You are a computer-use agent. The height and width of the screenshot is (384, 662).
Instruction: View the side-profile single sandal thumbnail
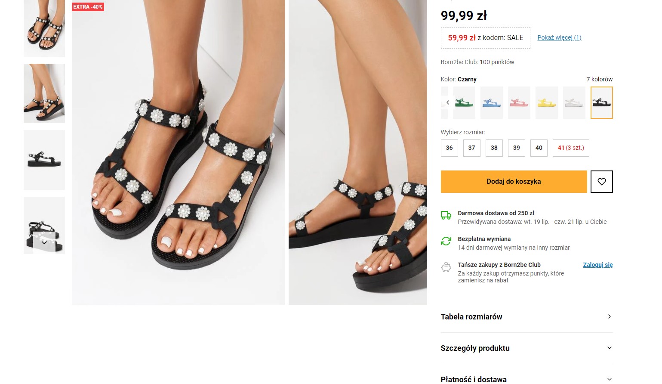[44, 160]
